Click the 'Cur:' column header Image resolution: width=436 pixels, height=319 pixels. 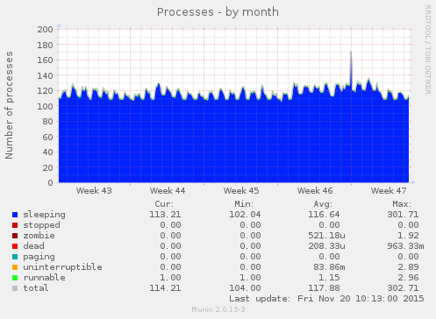(x=164, y=204)
